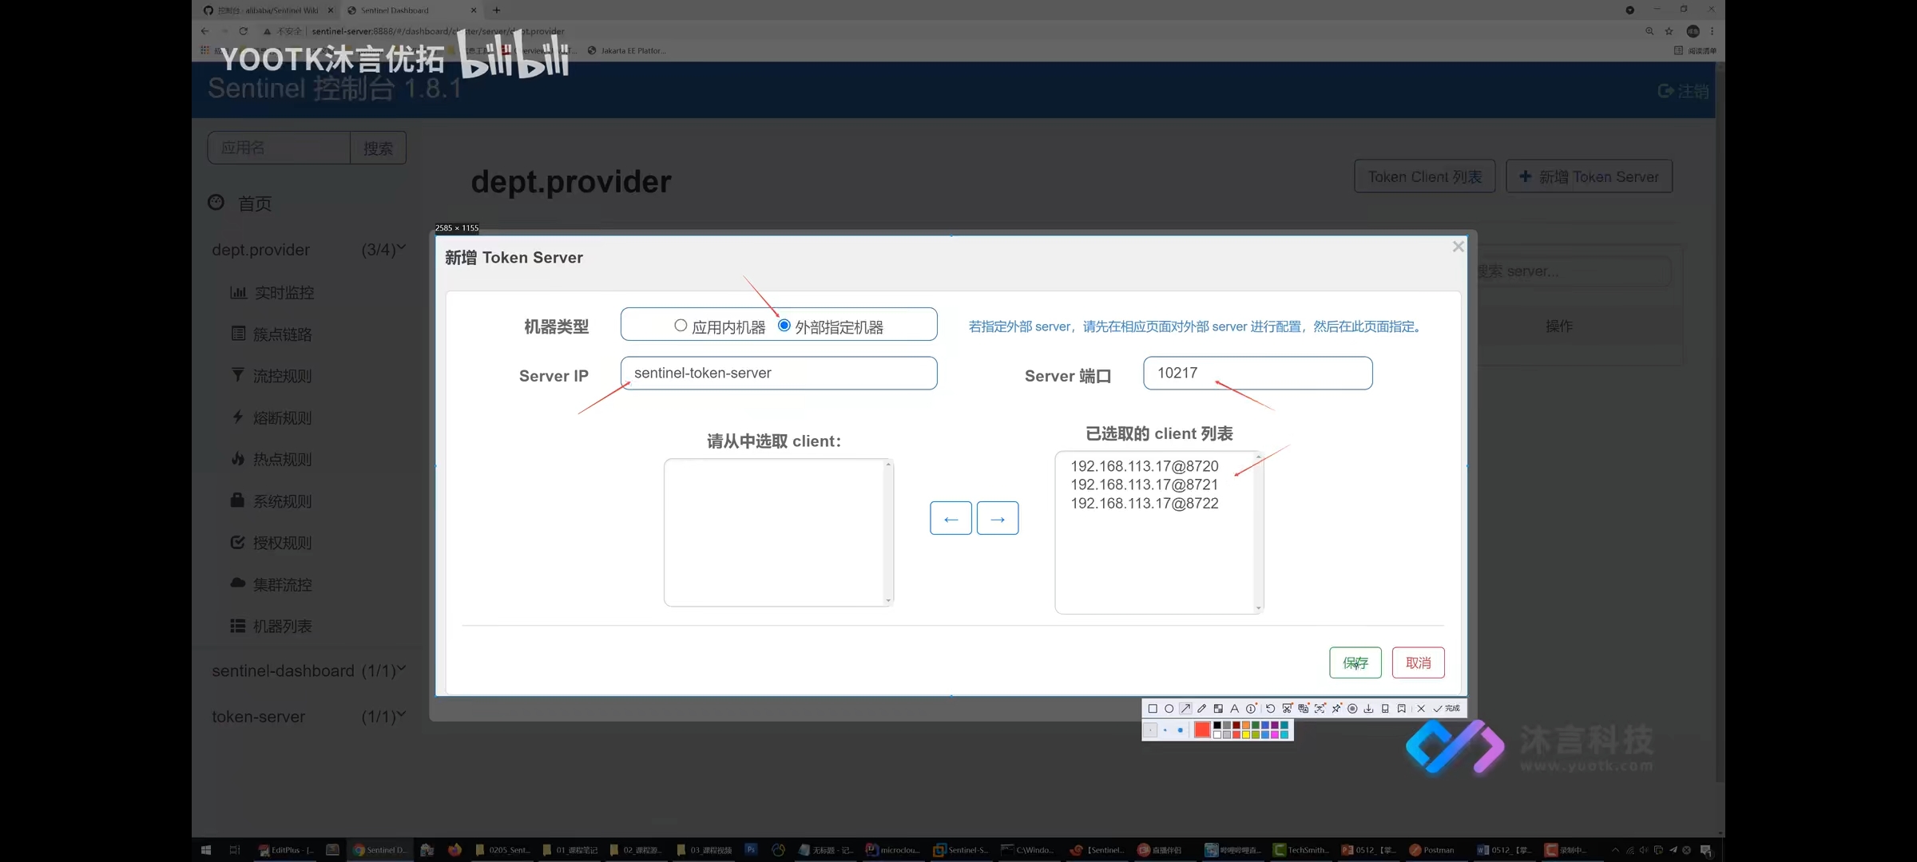Move selected client left with arrow button

(951, 518)
